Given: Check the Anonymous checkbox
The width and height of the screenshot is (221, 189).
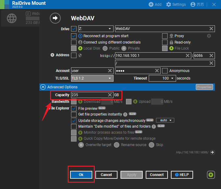Looking at the screenshot, I should [165, 71].
